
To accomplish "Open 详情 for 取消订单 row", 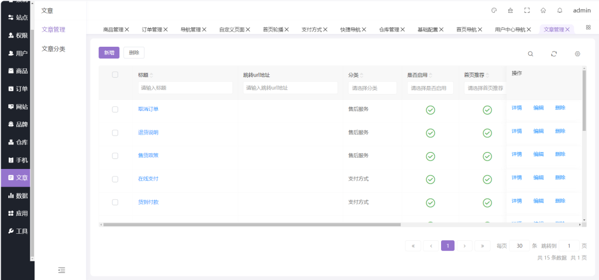I will [x=517, y=108].
